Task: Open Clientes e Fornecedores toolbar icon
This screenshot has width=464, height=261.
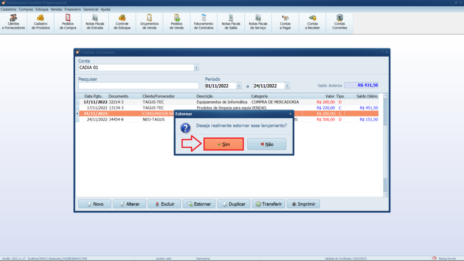Action: pyautogui.click(x=14, y=22)
